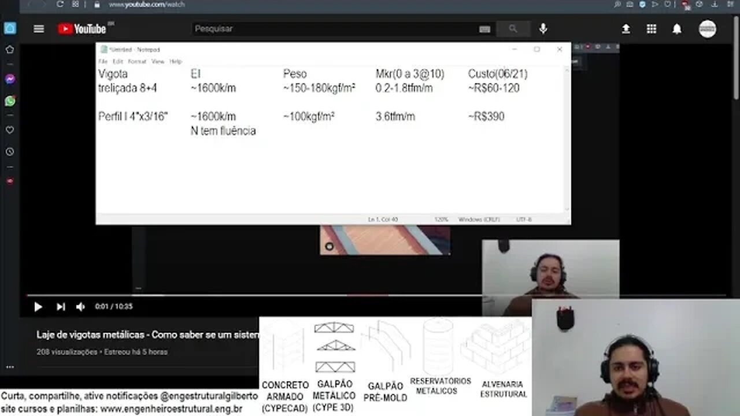Click the site padlock security icon
The height and width of the screenshot is (416, 740).
click(x=97, y=4)
